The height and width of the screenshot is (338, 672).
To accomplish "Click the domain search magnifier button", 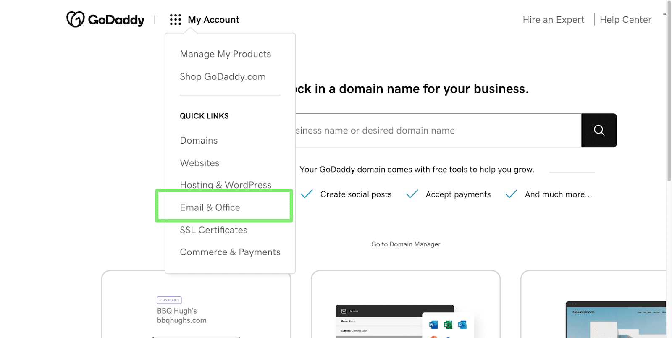I will click(599, 130).
